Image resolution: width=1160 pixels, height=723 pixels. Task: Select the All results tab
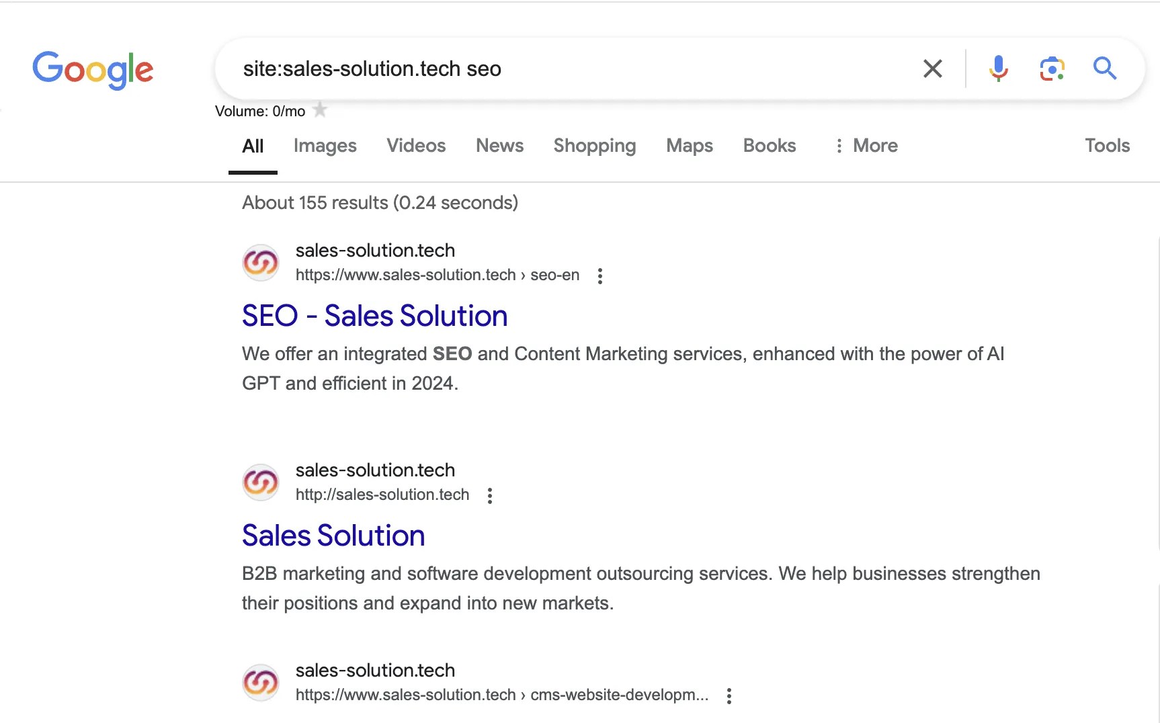pos(253,146)
